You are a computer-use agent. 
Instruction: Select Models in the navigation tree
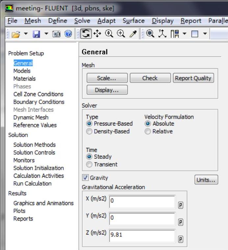[x=22, y=71]
